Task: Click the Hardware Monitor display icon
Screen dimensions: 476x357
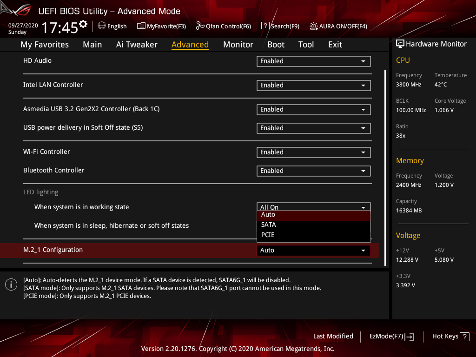Action: [x=400, y=44]
